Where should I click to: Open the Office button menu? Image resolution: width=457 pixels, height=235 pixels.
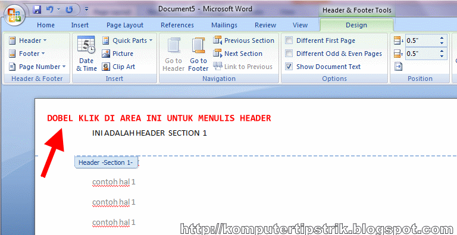pos(14,15)
